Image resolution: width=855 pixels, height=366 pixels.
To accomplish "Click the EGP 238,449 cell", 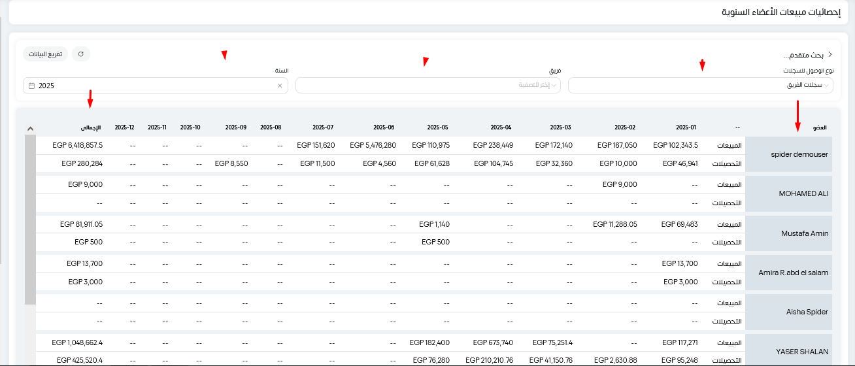I will [x=492, y=145].
